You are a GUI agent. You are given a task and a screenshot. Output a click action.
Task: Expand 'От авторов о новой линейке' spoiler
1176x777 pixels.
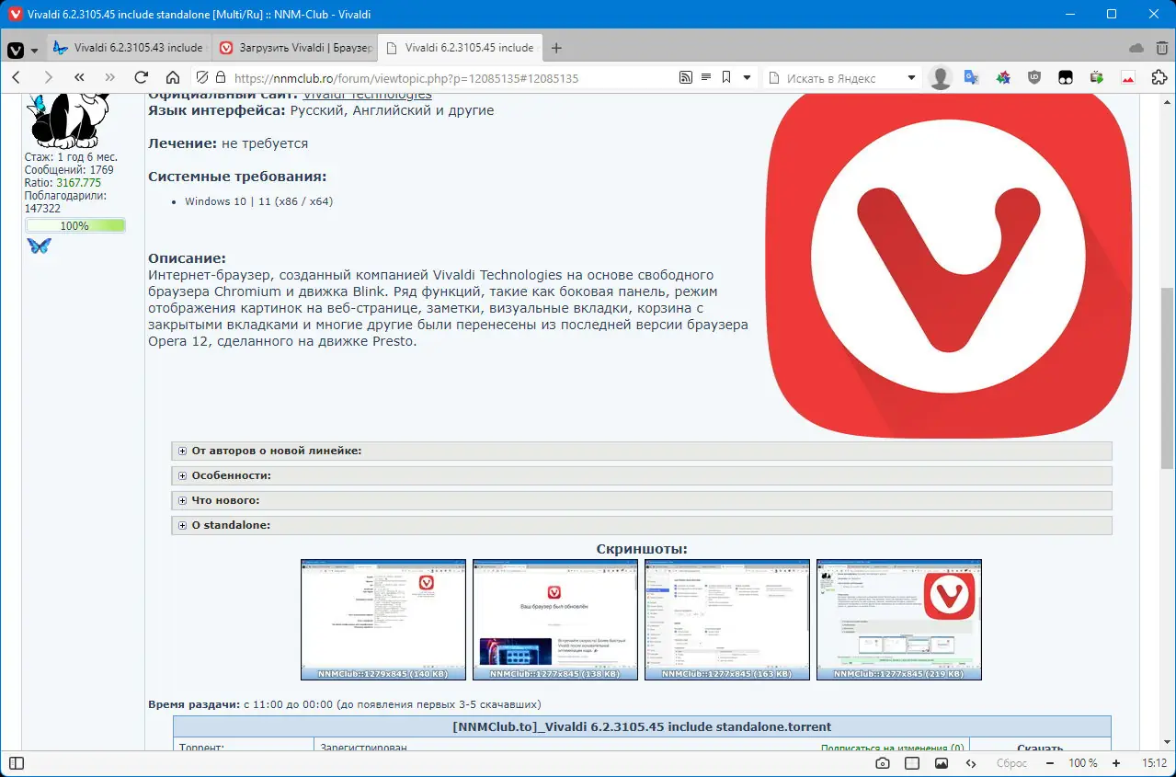642,451
